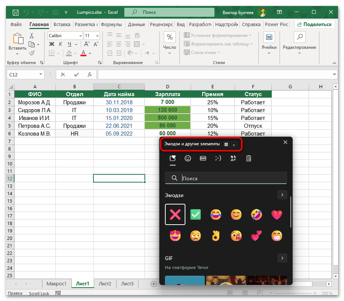Open the symbols category in emoji panel
The width and height of the screenshot is (344, 301).
click(x=233, y=158)
